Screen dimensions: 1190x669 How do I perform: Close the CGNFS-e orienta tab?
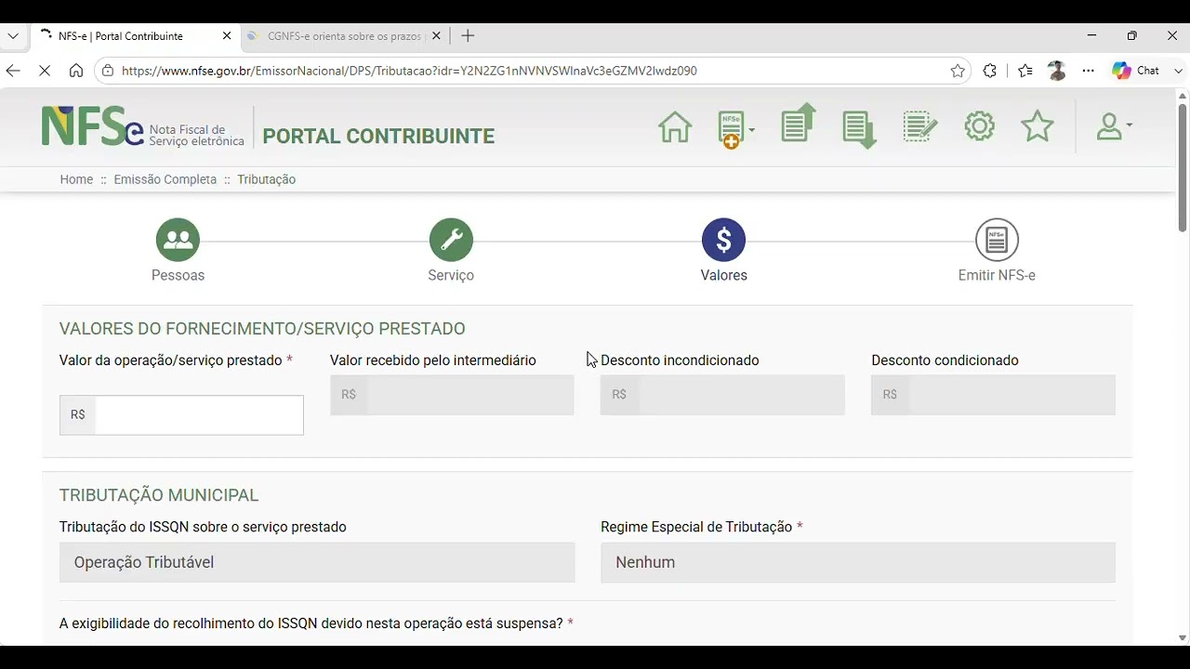pyautogui.click(x=436, y=36)
